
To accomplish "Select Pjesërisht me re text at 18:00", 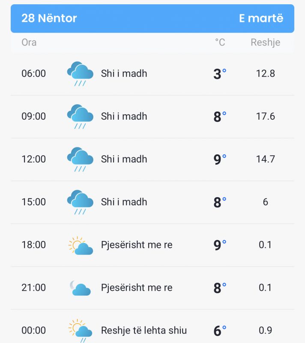I will click(137, 245).
